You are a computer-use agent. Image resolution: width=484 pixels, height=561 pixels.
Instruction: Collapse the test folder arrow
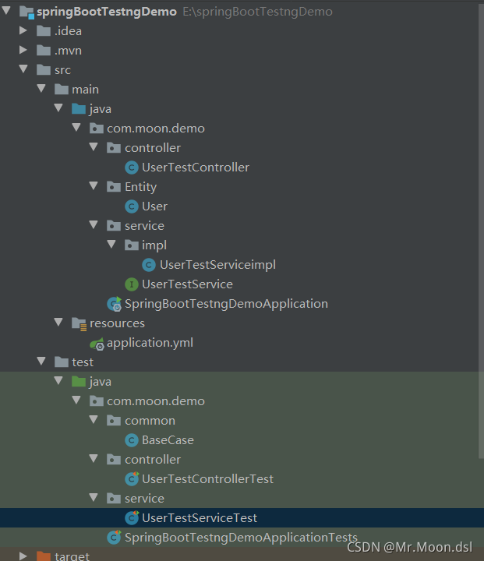pos(41,361)
